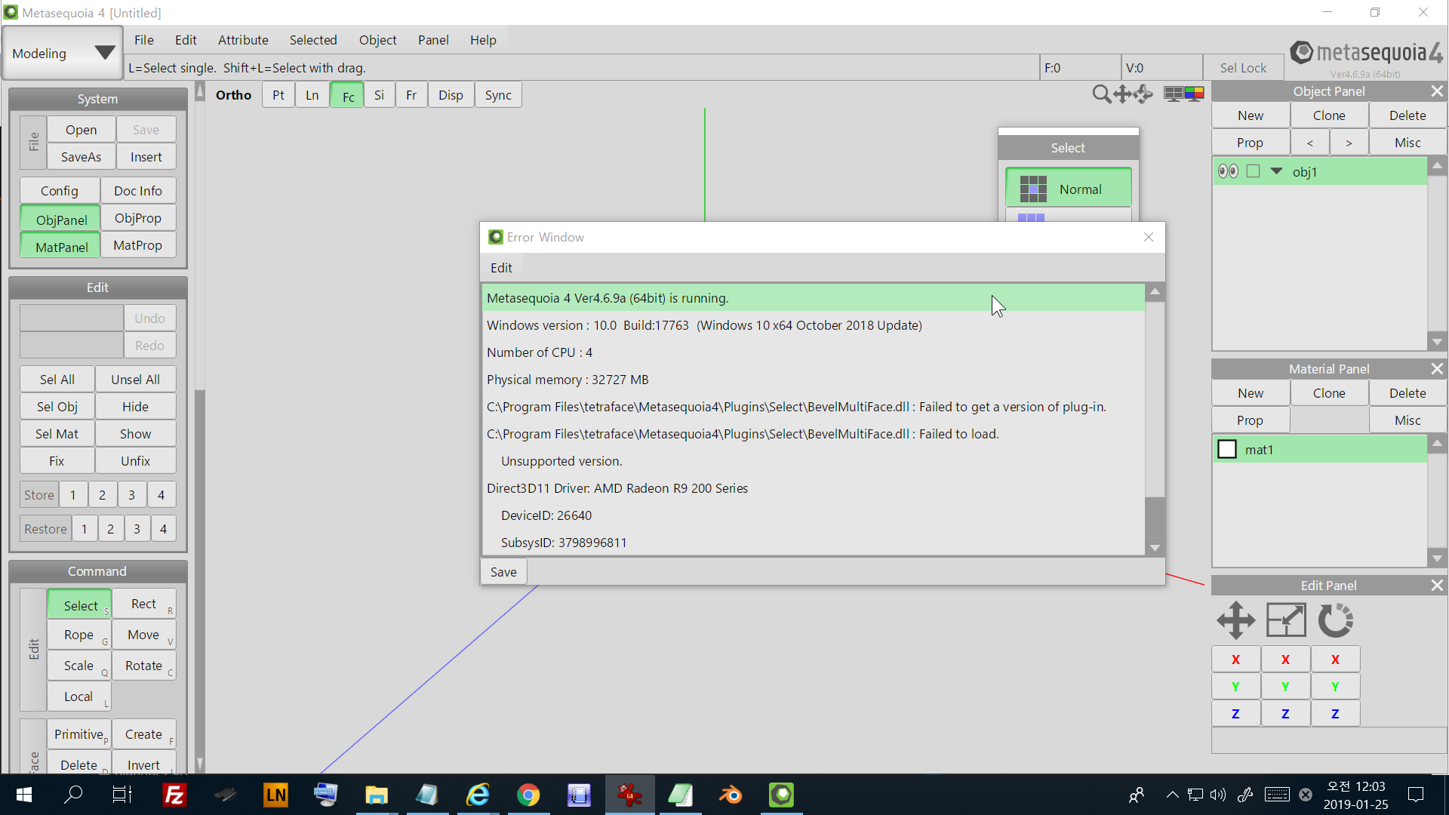Select the Direct3D11 Driver log line

point(814,488)
